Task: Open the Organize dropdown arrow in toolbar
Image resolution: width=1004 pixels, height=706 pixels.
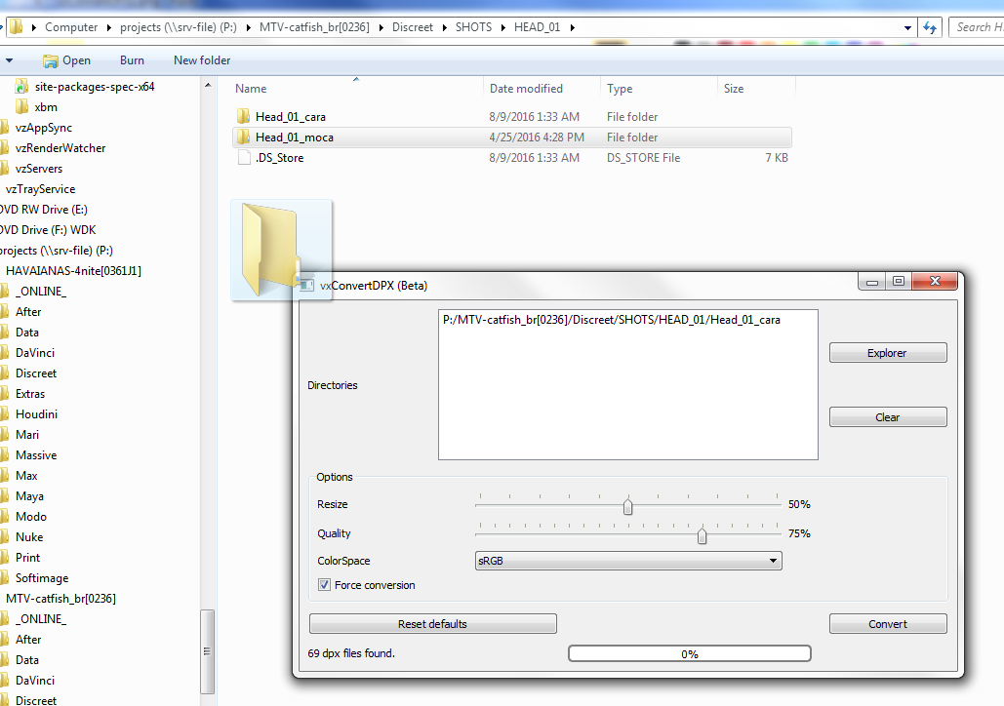Action: tap(10, 60)
